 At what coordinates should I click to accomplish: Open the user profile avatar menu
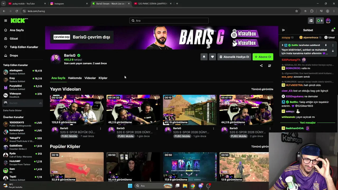pos(328,21)
